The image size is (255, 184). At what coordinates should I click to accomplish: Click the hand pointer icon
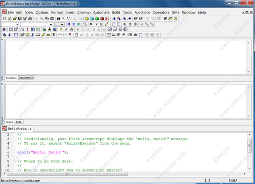[x=71, y=29]
